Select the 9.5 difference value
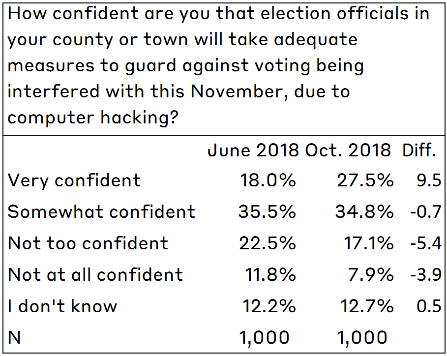The image size is (447, 356). point(427,180)
